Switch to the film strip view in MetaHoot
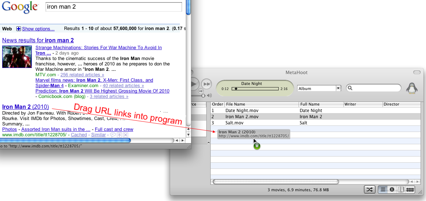426x201 pixels. click(410, 189)
